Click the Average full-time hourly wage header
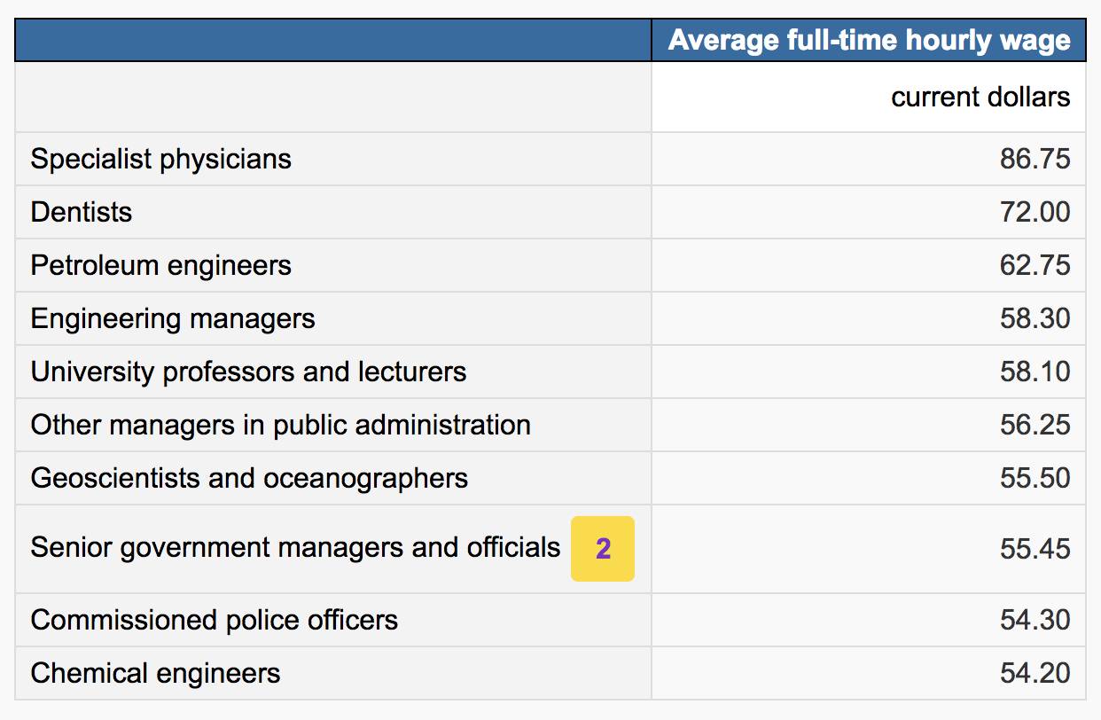Image resolution: width=1101 pixels, height=720 pixels. point(869,41)
